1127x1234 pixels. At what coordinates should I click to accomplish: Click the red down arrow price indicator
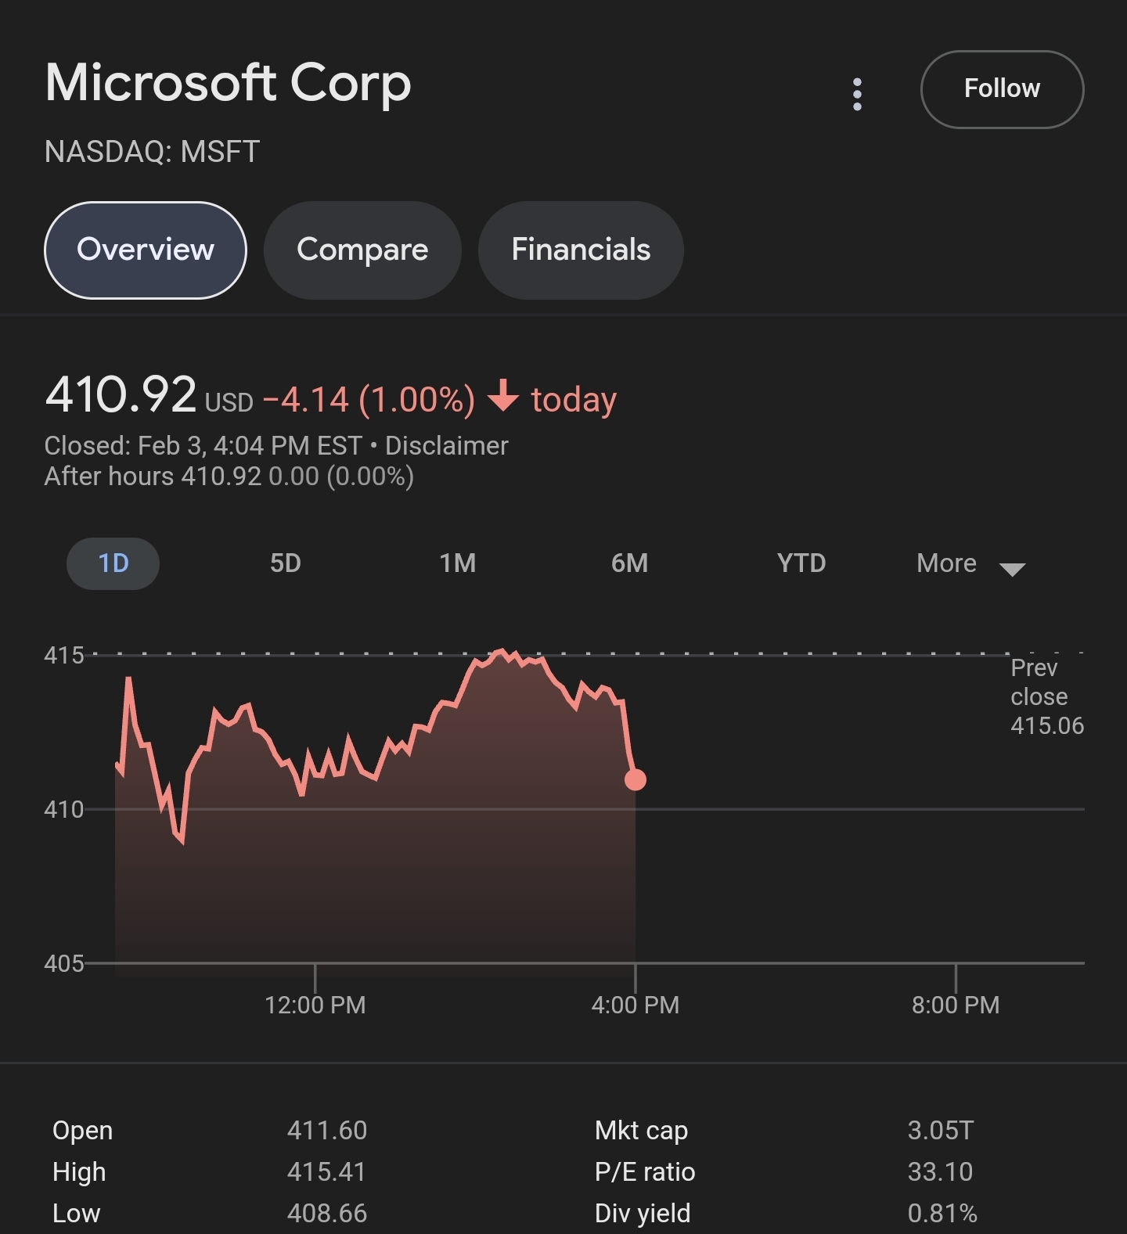[x=503, y=396]
